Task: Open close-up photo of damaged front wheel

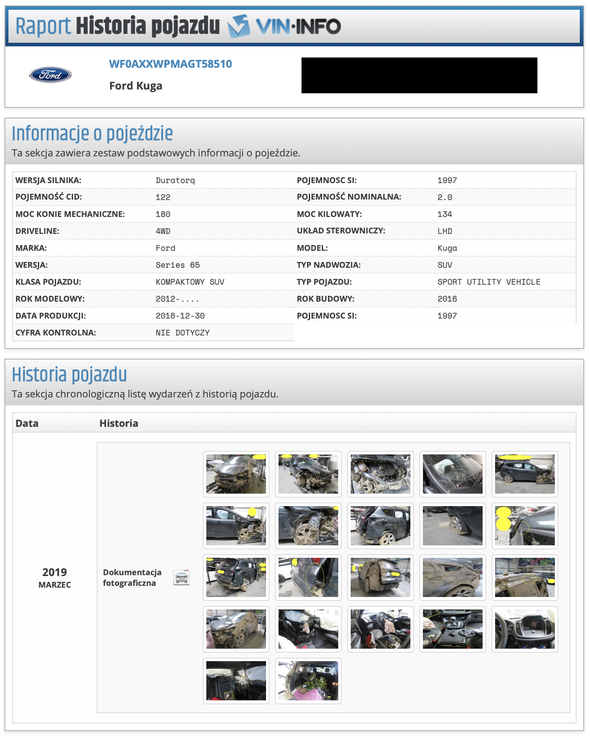Action: 308,526
